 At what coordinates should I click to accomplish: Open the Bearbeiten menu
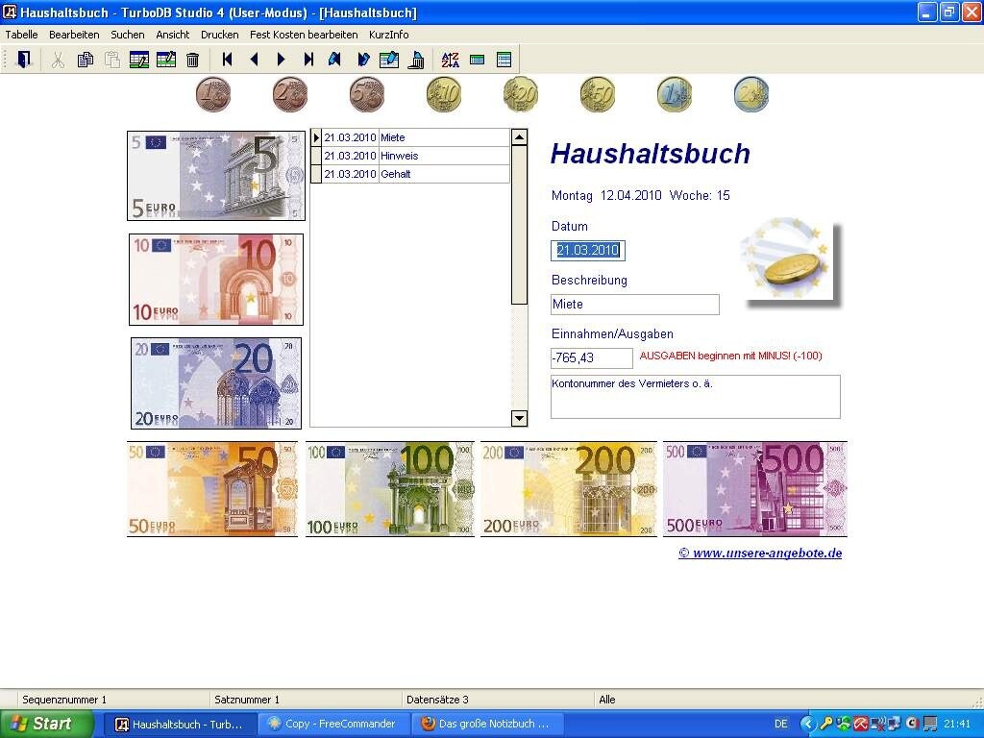coord(74,35)
